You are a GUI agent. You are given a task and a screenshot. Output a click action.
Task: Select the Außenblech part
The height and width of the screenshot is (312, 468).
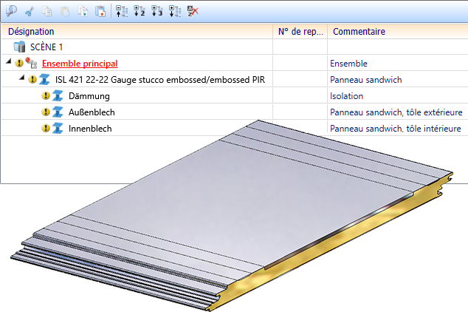(x=92, y=112)
